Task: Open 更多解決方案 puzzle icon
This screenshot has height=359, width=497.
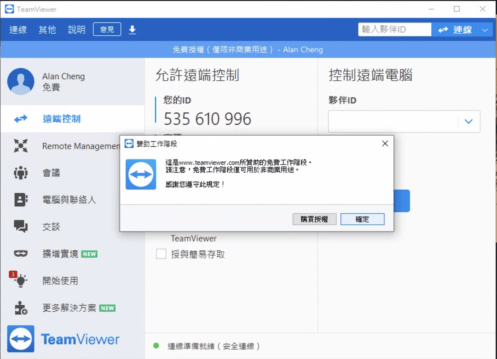Action: tap(21, 308)
